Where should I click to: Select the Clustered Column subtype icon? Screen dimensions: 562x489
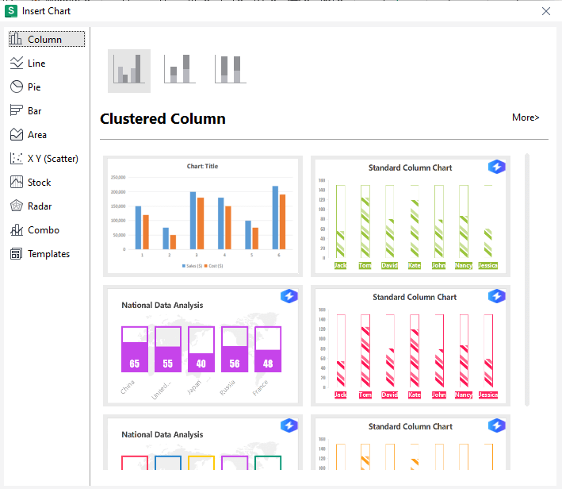pyautogui.click(x=129, y=71)
